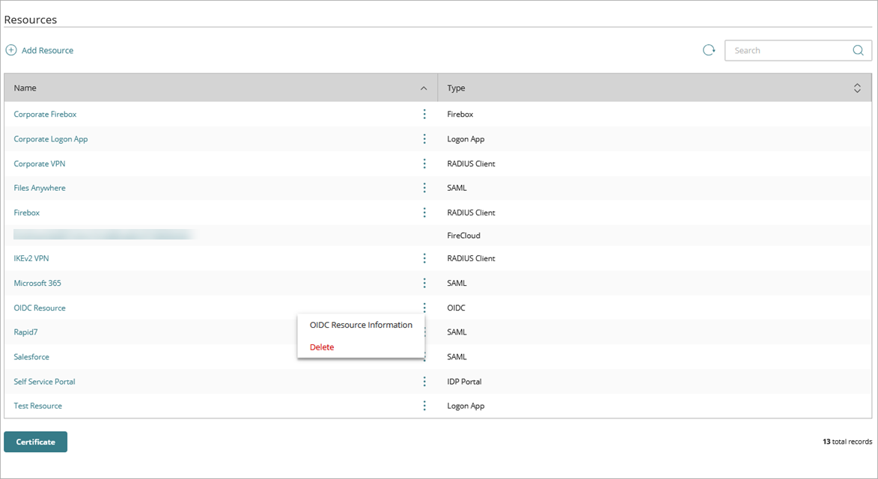Sort the table by the Name column arrow
This screenshot has width=878, height=479.
coord(424,88)
